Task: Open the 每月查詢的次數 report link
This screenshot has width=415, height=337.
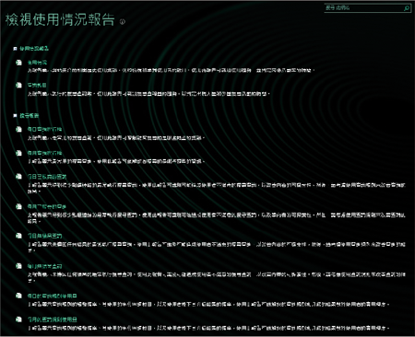Action: [x=44, y=153]
